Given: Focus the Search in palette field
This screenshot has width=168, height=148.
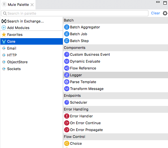Looking at the screenshot, I should (x=75, y=13).
